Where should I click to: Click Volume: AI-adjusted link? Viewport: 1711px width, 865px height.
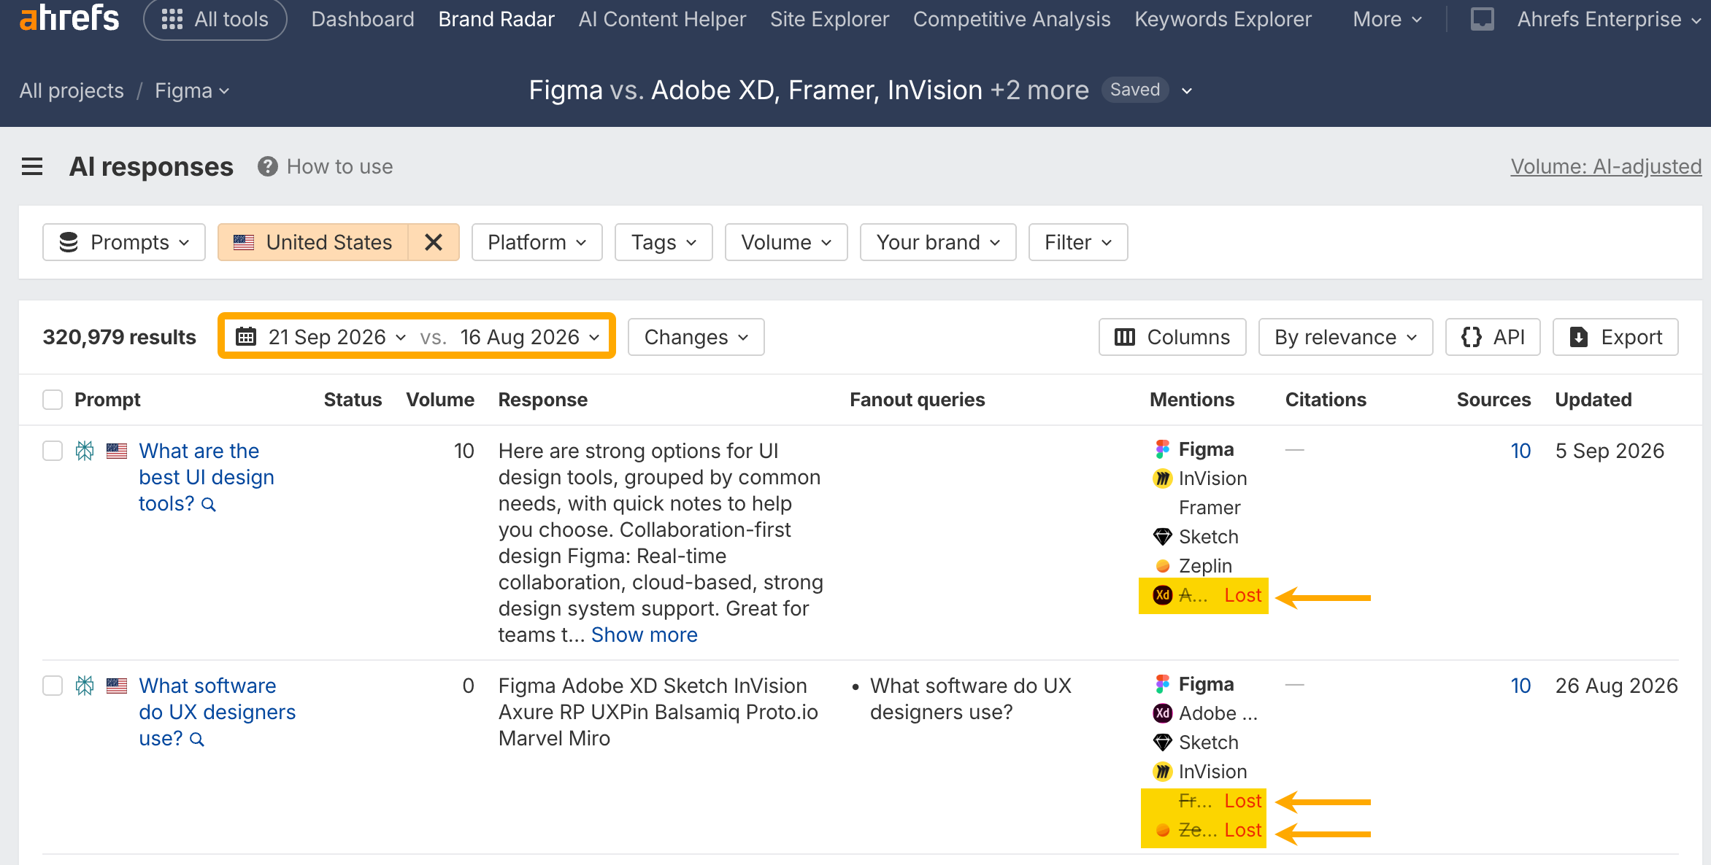click(x=1606, y=167)
